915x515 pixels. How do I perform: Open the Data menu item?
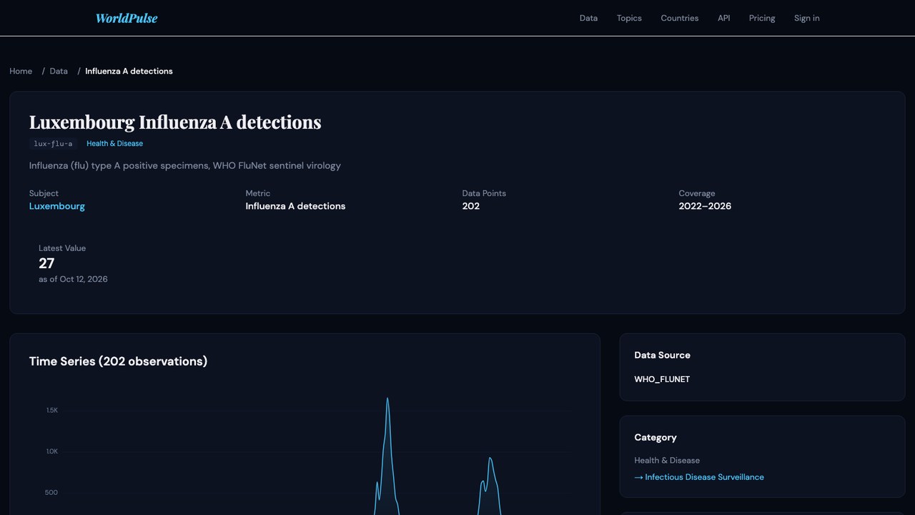(x=588, y=18)
